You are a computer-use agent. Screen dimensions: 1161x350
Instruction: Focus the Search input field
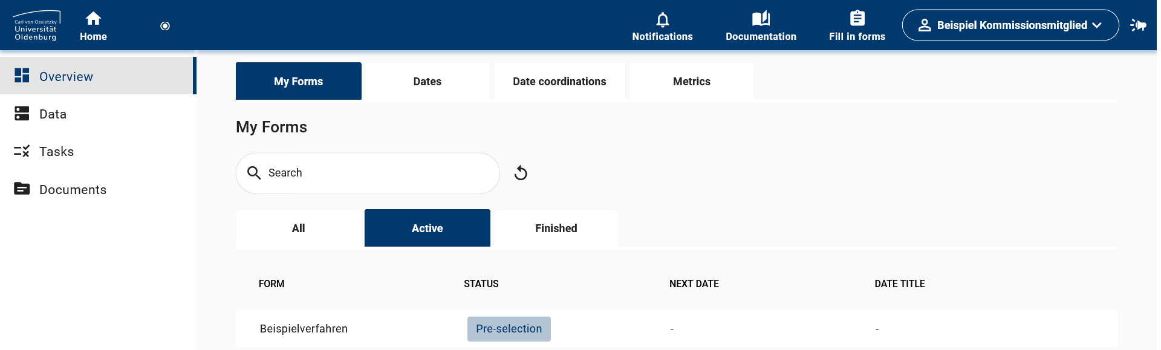[375, 173]
